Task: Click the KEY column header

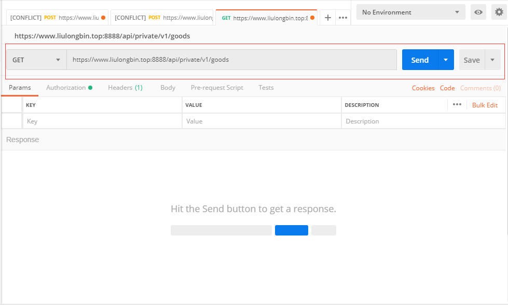Action: (x=31, y=105)
